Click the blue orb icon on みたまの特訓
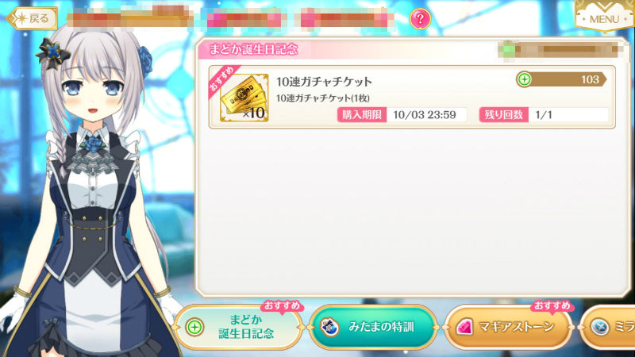The width and height of the screenshot is (635, 357). (329, 327)
